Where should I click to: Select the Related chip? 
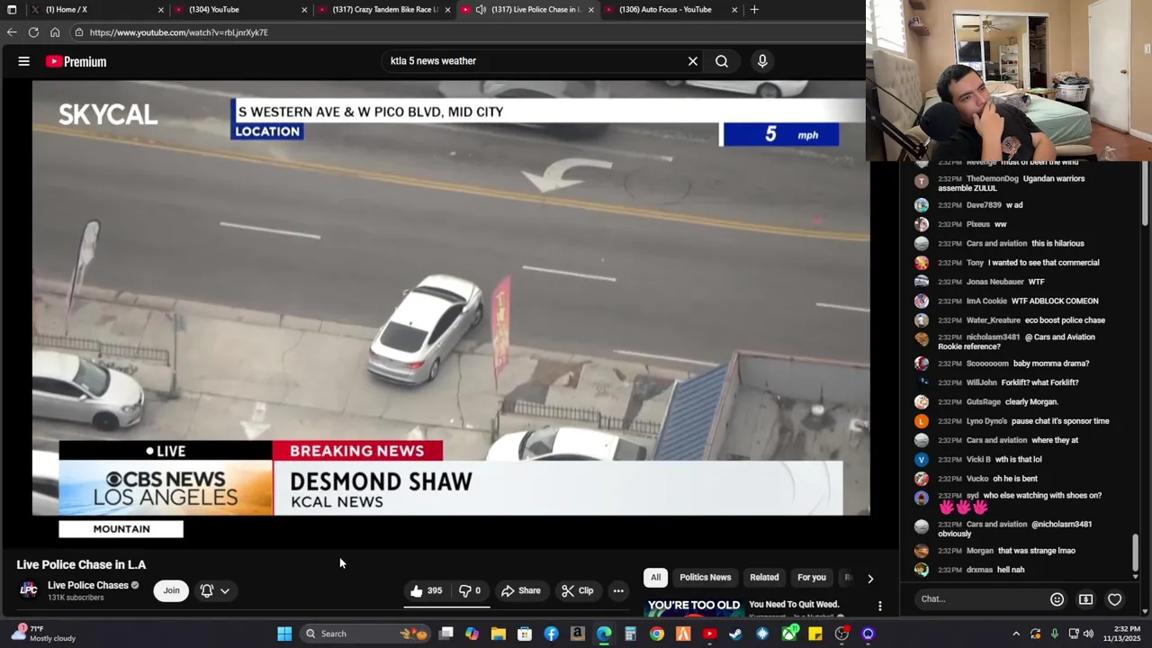pos(764,578)
